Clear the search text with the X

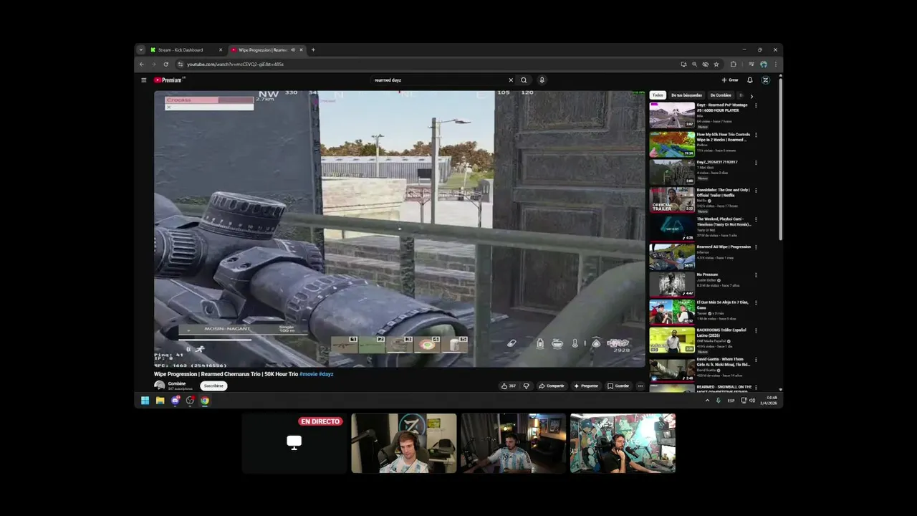pos(511,80)
